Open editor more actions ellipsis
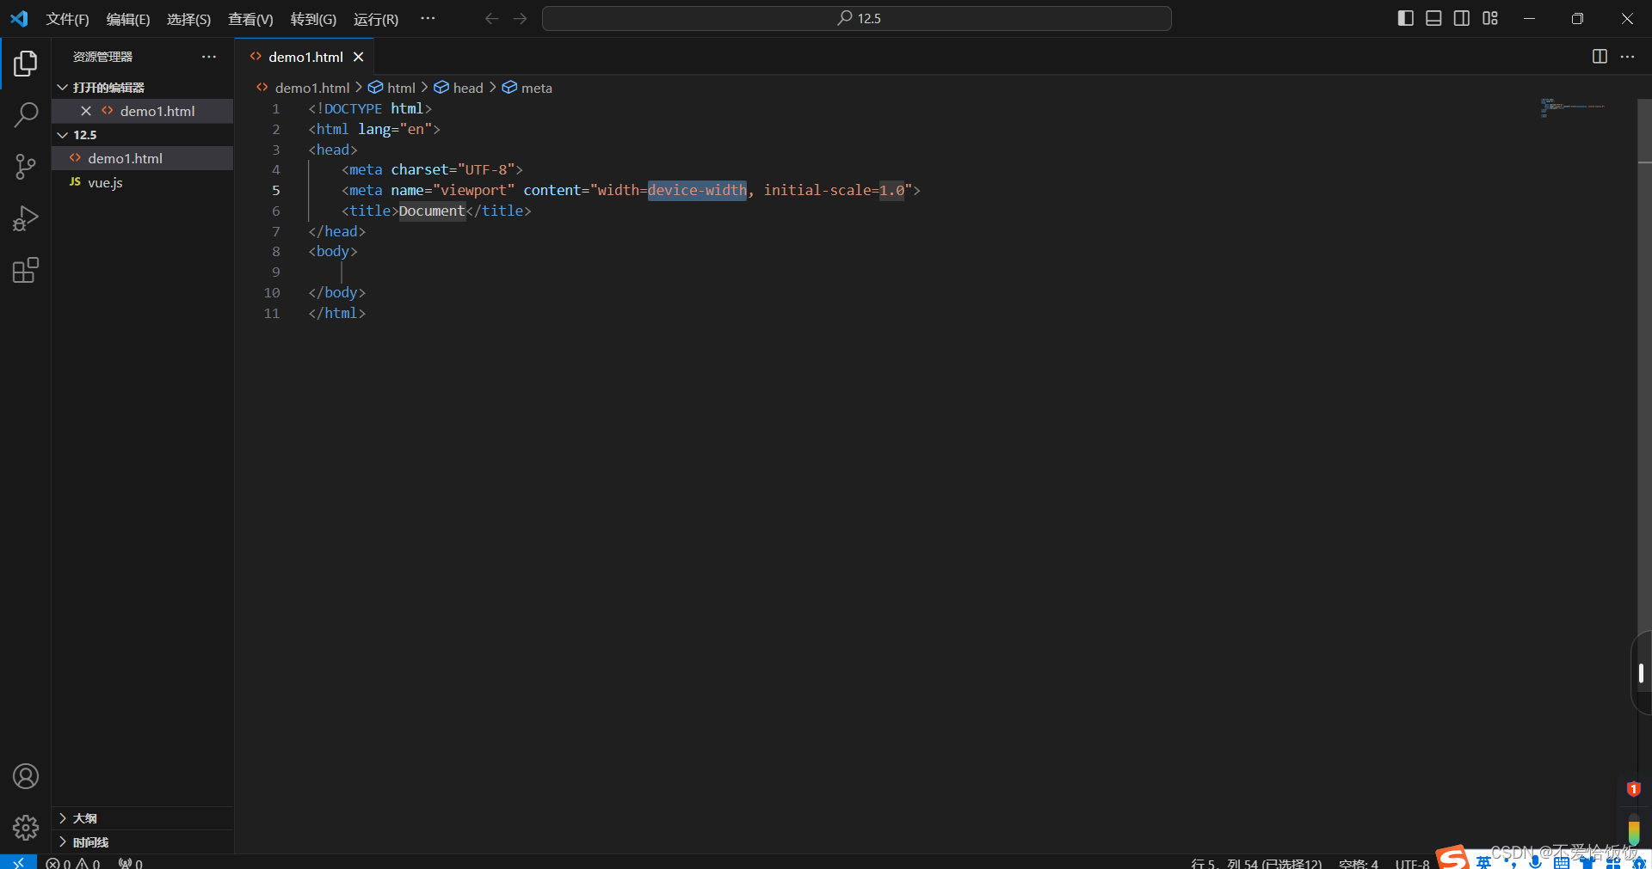 [x=1627, y=57]
